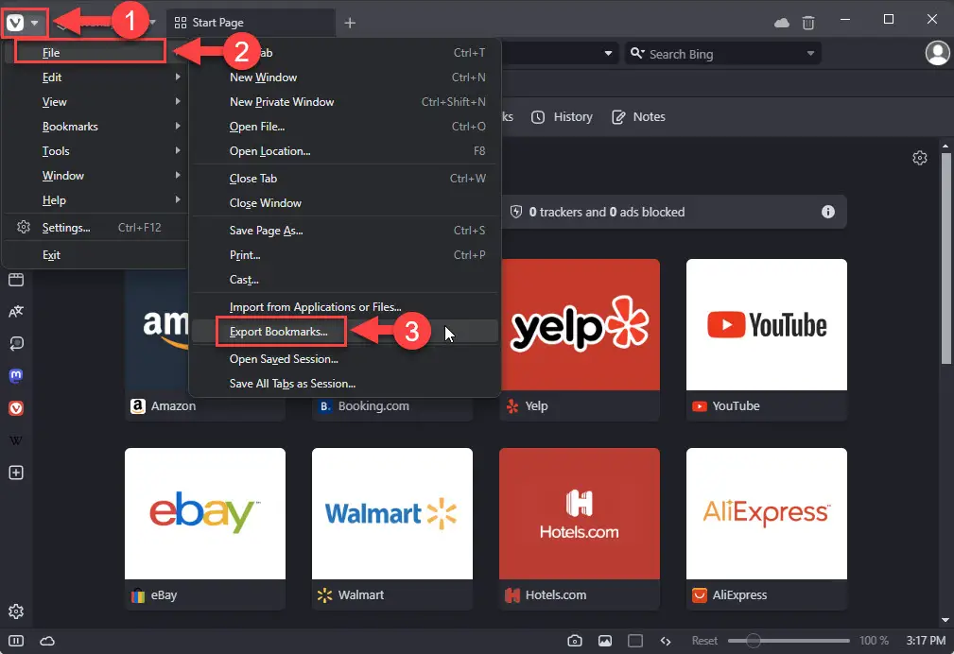Choose Print menu entry
954x654 pixels.
(346, 255)
